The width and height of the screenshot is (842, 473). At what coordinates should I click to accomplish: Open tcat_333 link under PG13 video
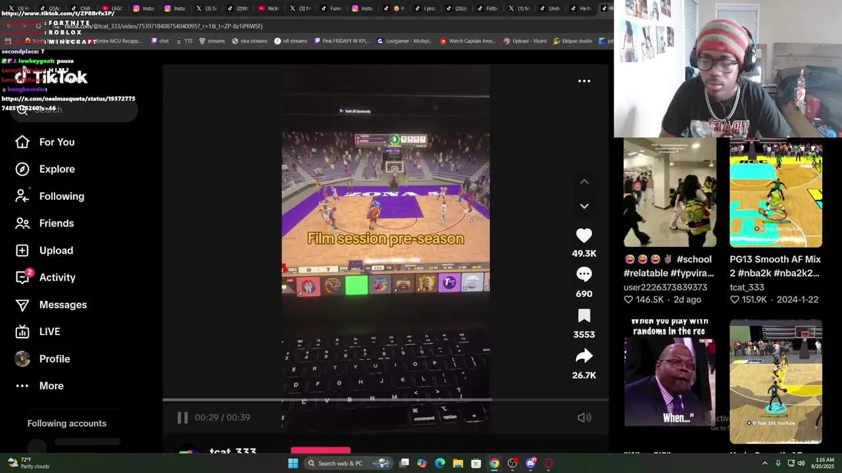tap(747, 287)
